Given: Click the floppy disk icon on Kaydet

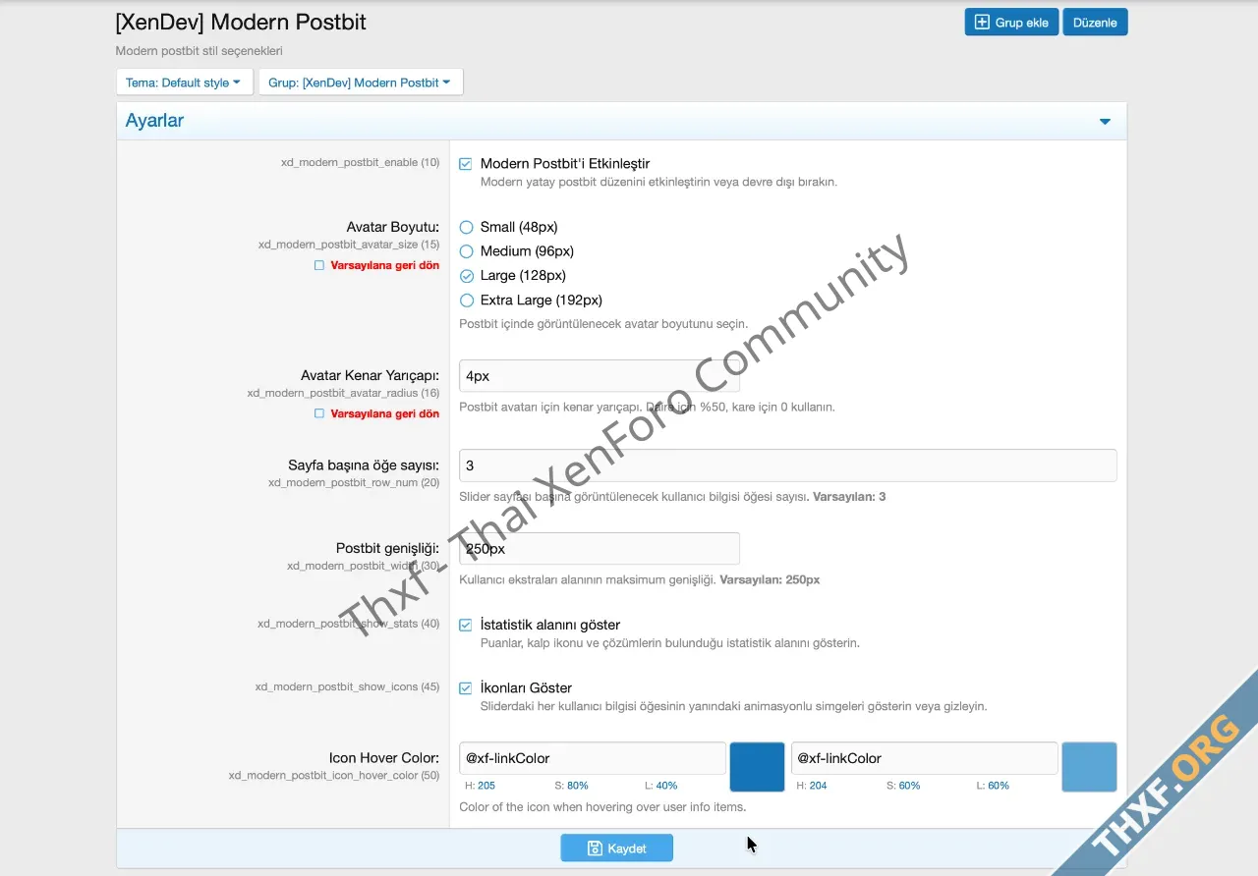Looking at the screenshot, I should [x=594, y=849].
